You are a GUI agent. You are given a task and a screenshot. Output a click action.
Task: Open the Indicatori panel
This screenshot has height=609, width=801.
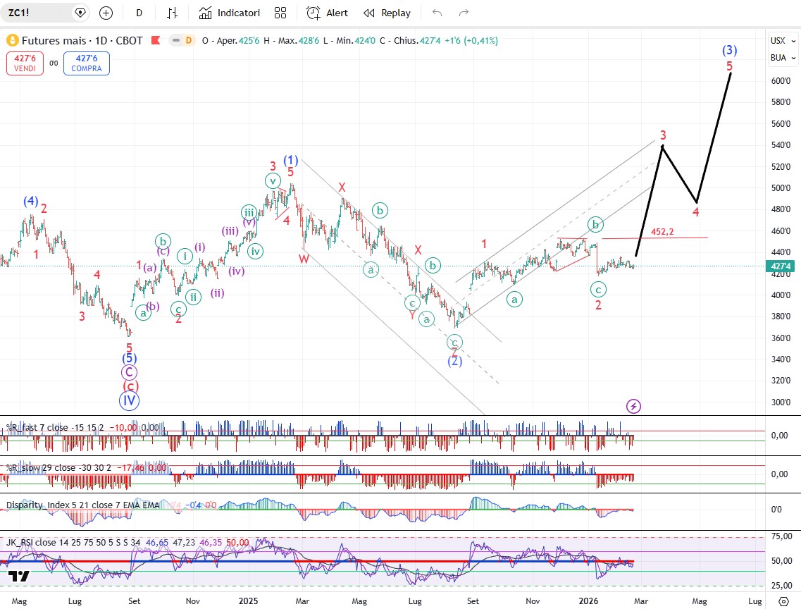pyautogui.click(x=230, y=13)
